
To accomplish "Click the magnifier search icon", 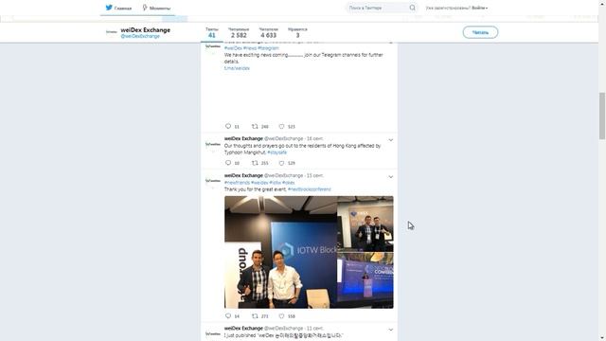I will (413, 8).
